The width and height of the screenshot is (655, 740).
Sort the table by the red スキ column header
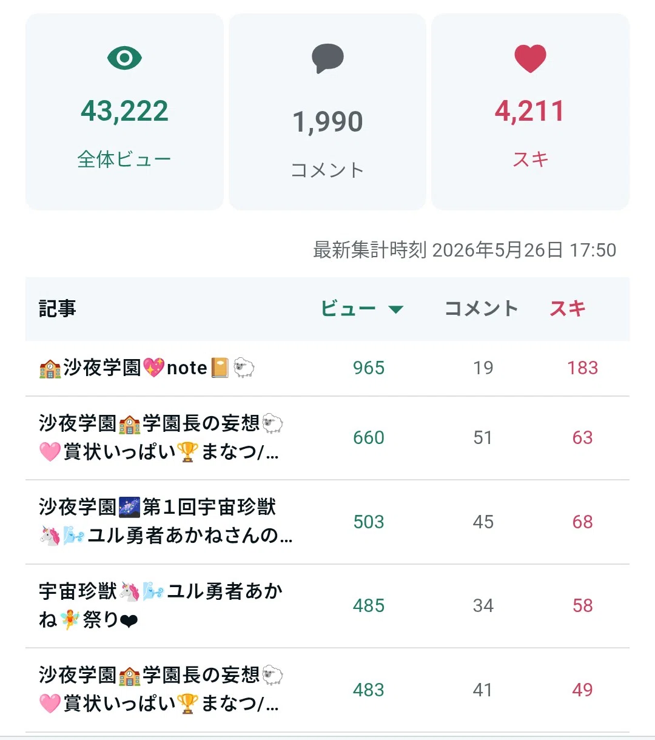click(x=568, y=309)
